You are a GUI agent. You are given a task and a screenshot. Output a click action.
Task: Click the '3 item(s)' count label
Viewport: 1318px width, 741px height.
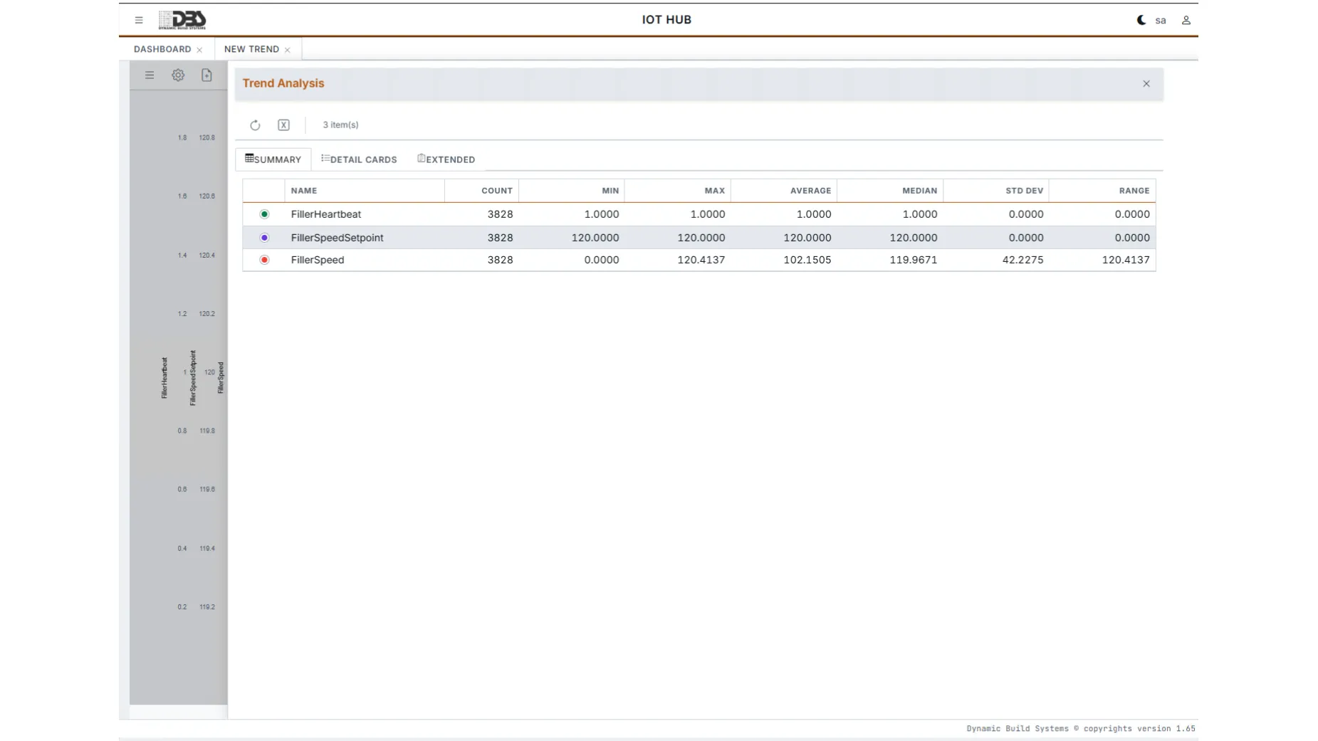(x=340, y=125)
